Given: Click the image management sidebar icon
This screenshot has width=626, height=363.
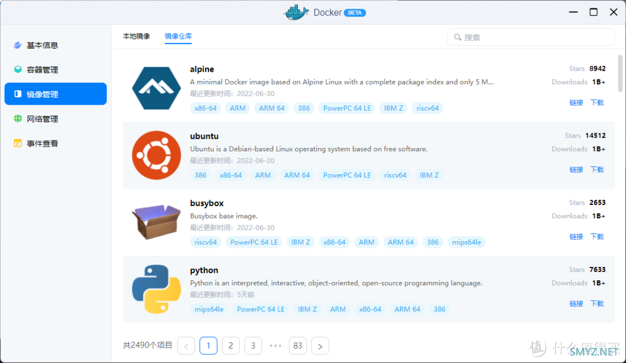Looking at the screenshot, I should click(x=17, y=94).
